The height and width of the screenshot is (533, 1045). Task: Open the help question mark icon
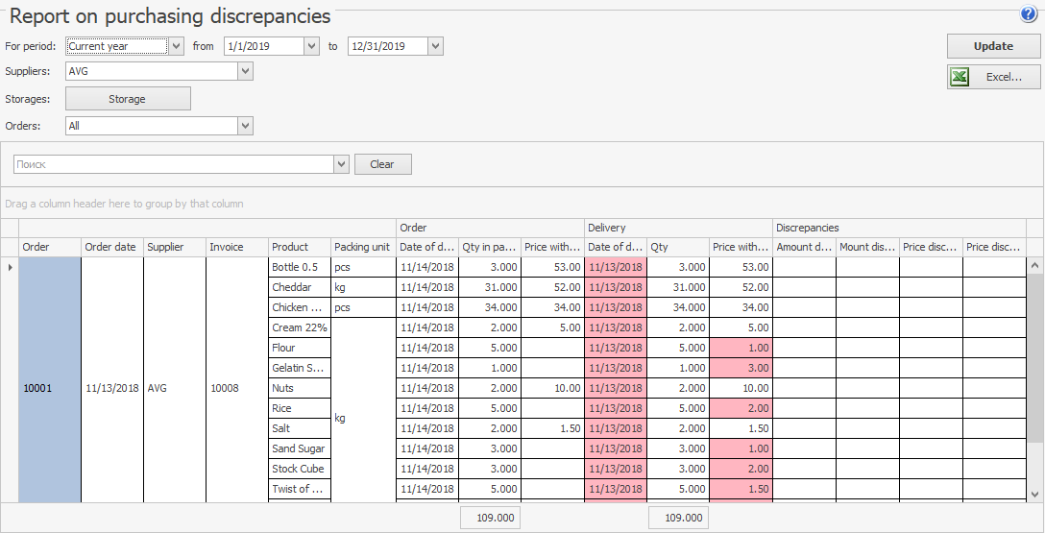click(1029, 13)
